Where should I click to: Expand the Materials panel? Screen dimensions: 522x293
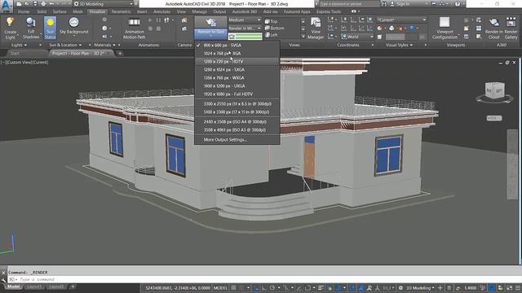pos(104,45)
